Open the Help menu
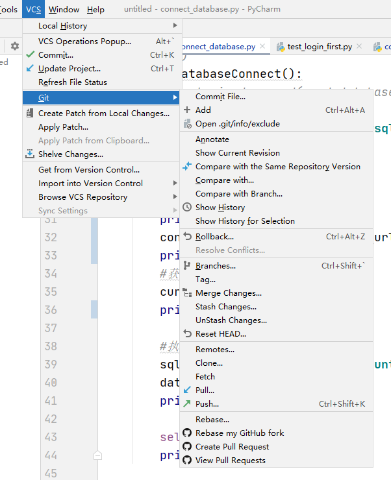The width and height of the screenshot is (391, 480). coord(95,10)
